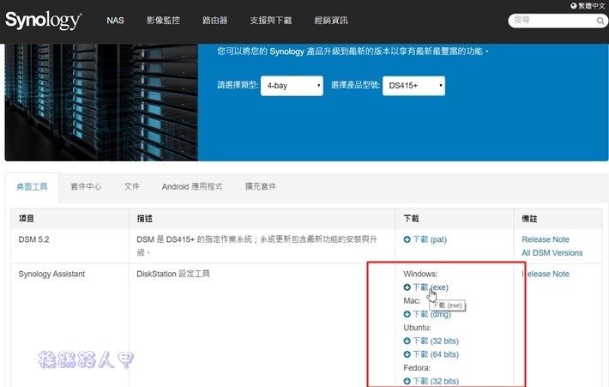The image size is (609, 387).
Task: Click download icon beside Fedora 32 bits
Action: 407,381
